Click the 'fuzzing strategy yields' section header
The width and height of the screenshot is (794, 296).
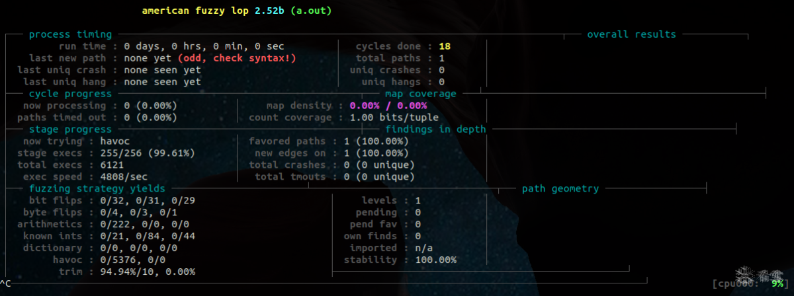coord(97,189)
